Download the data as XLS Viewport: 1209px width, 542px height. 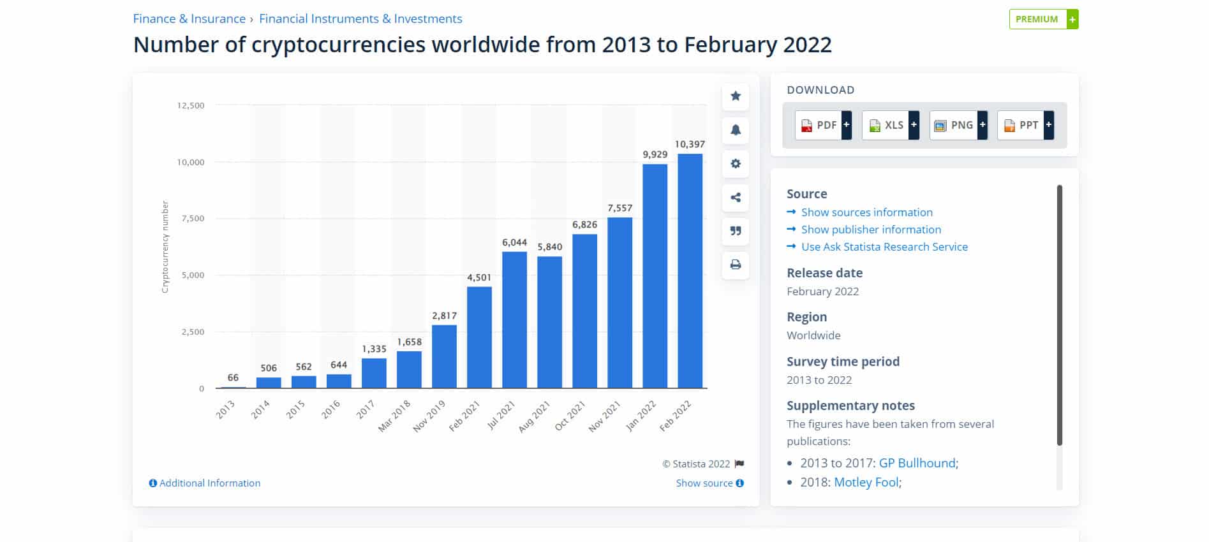[889, 125]
